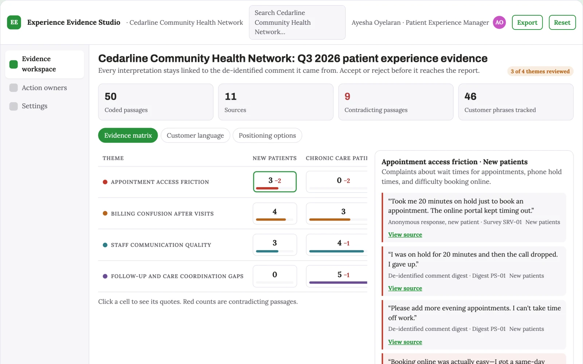Click the Chronic Care column header
The width and height of the screenshot is (583, 364).
pyautogui.click(x=336, y=158)
